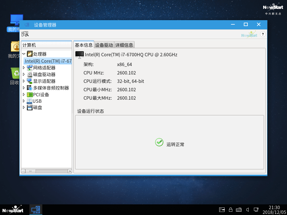Expand the 多媒体音频控制器 node arrow
287x215 pixels.
coord(24,88)
